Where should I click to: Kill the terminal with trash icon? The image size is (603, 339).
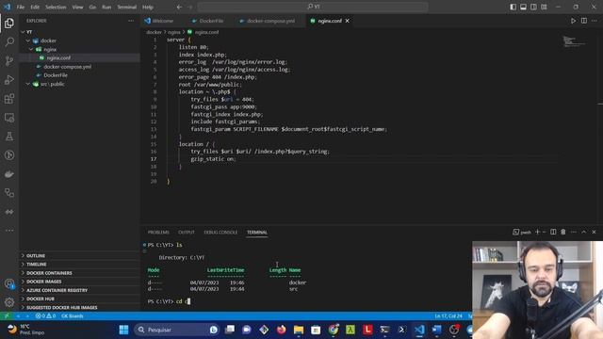coord(563,233)
